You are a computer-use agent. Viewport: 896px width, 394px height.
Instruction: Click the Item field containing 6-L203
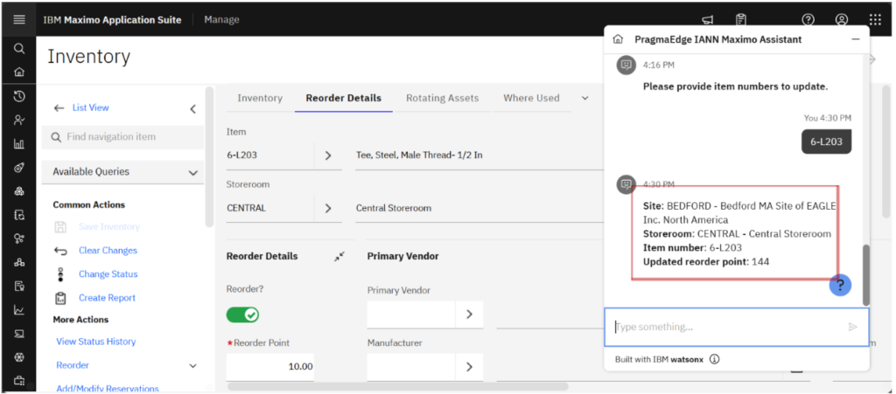[270, 156]
